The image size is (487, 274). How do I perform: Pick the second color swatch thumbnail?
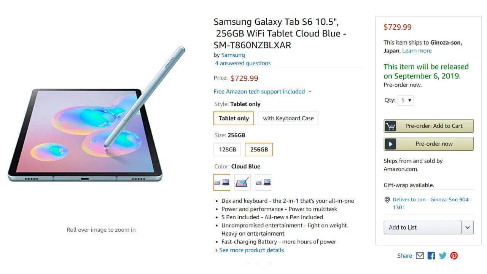[x=242, y=182]
